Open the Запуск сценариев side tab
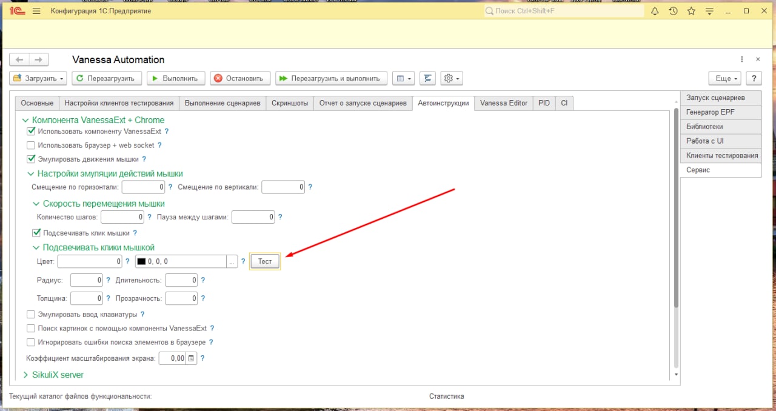The image size is (776, 411). pos(721,98)
